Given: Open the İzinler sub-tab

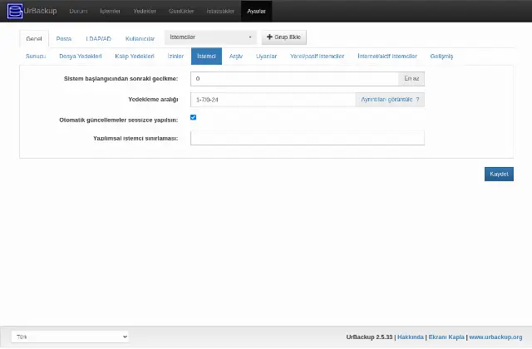Looking at the screenshot, I should [175, 57].
